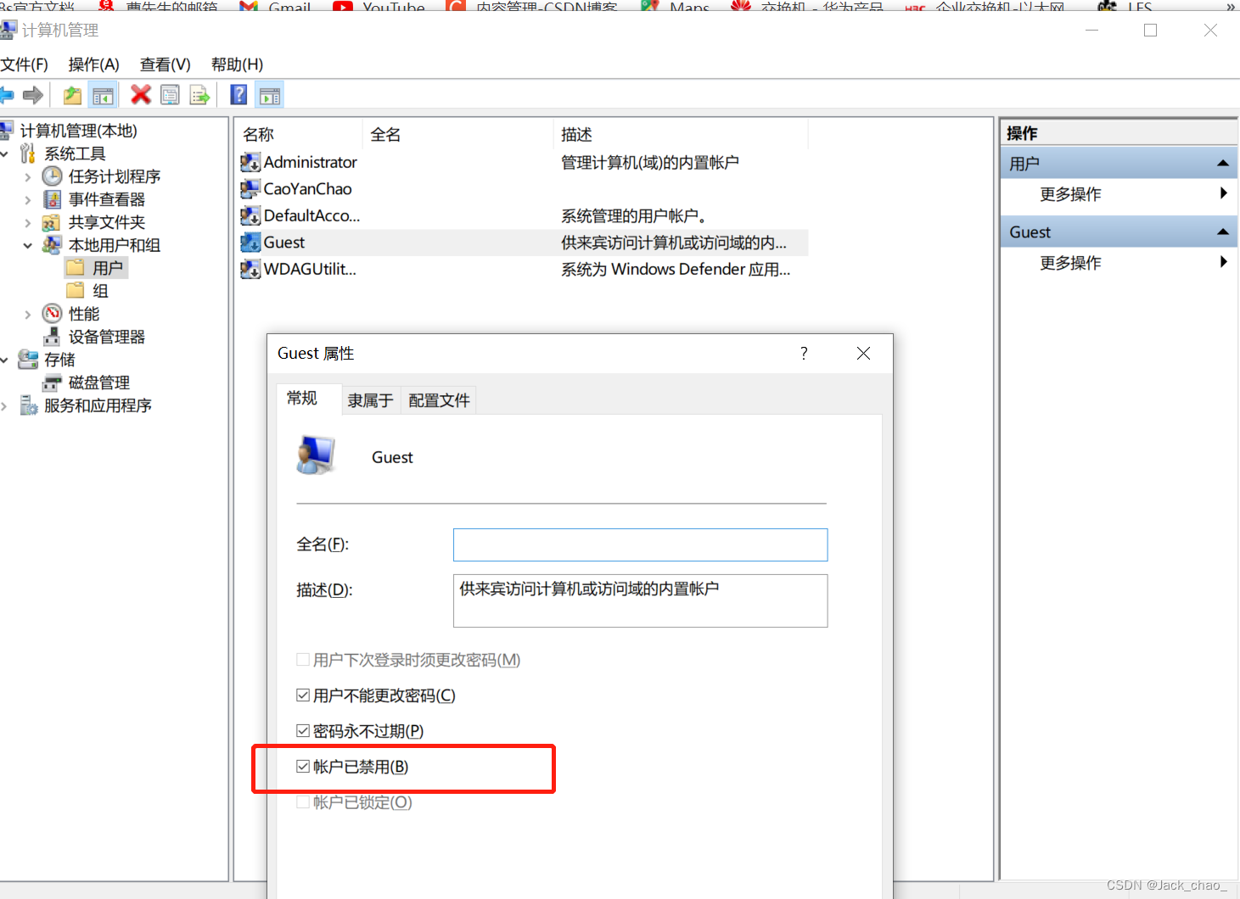Image resolution: width=1240 pixels, height=899 pixels.
Task: Click the blue Help toolbar icon
Action: click(239, 95)
